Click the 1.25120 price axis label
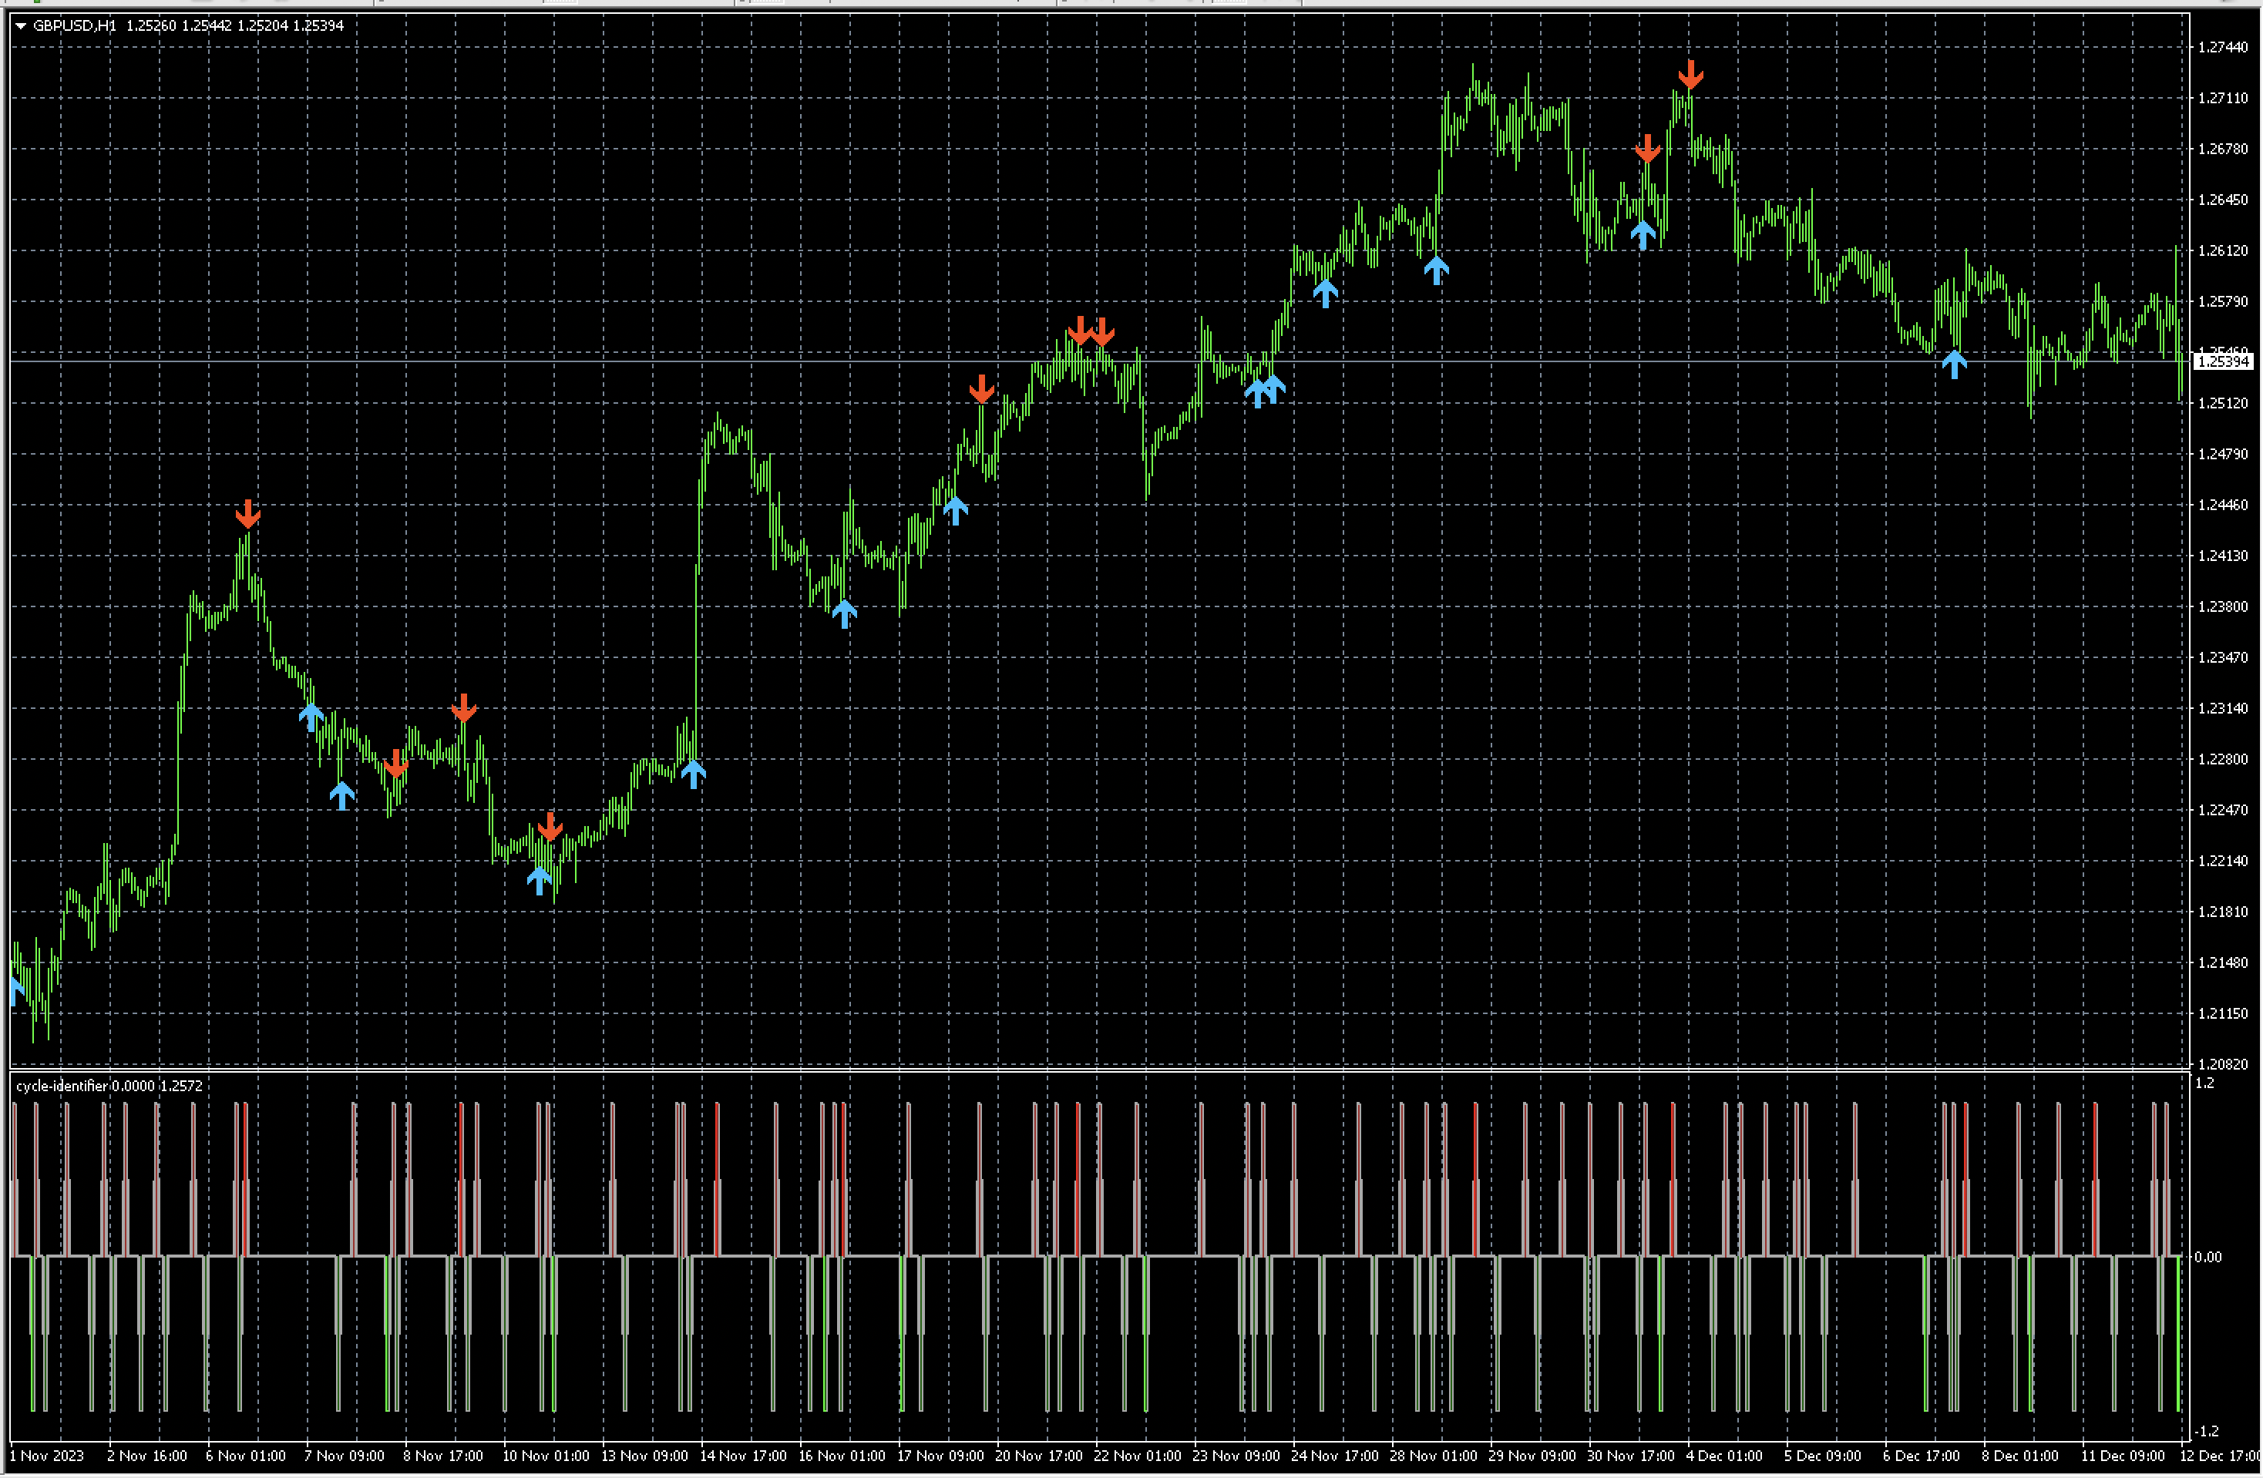This screenshot has height=1478, width=2263. (x=2223, y=403)
